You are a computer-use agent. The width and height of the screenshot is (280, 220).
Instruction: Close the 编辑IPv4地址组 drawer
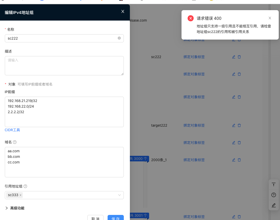[x=123, y=11]
